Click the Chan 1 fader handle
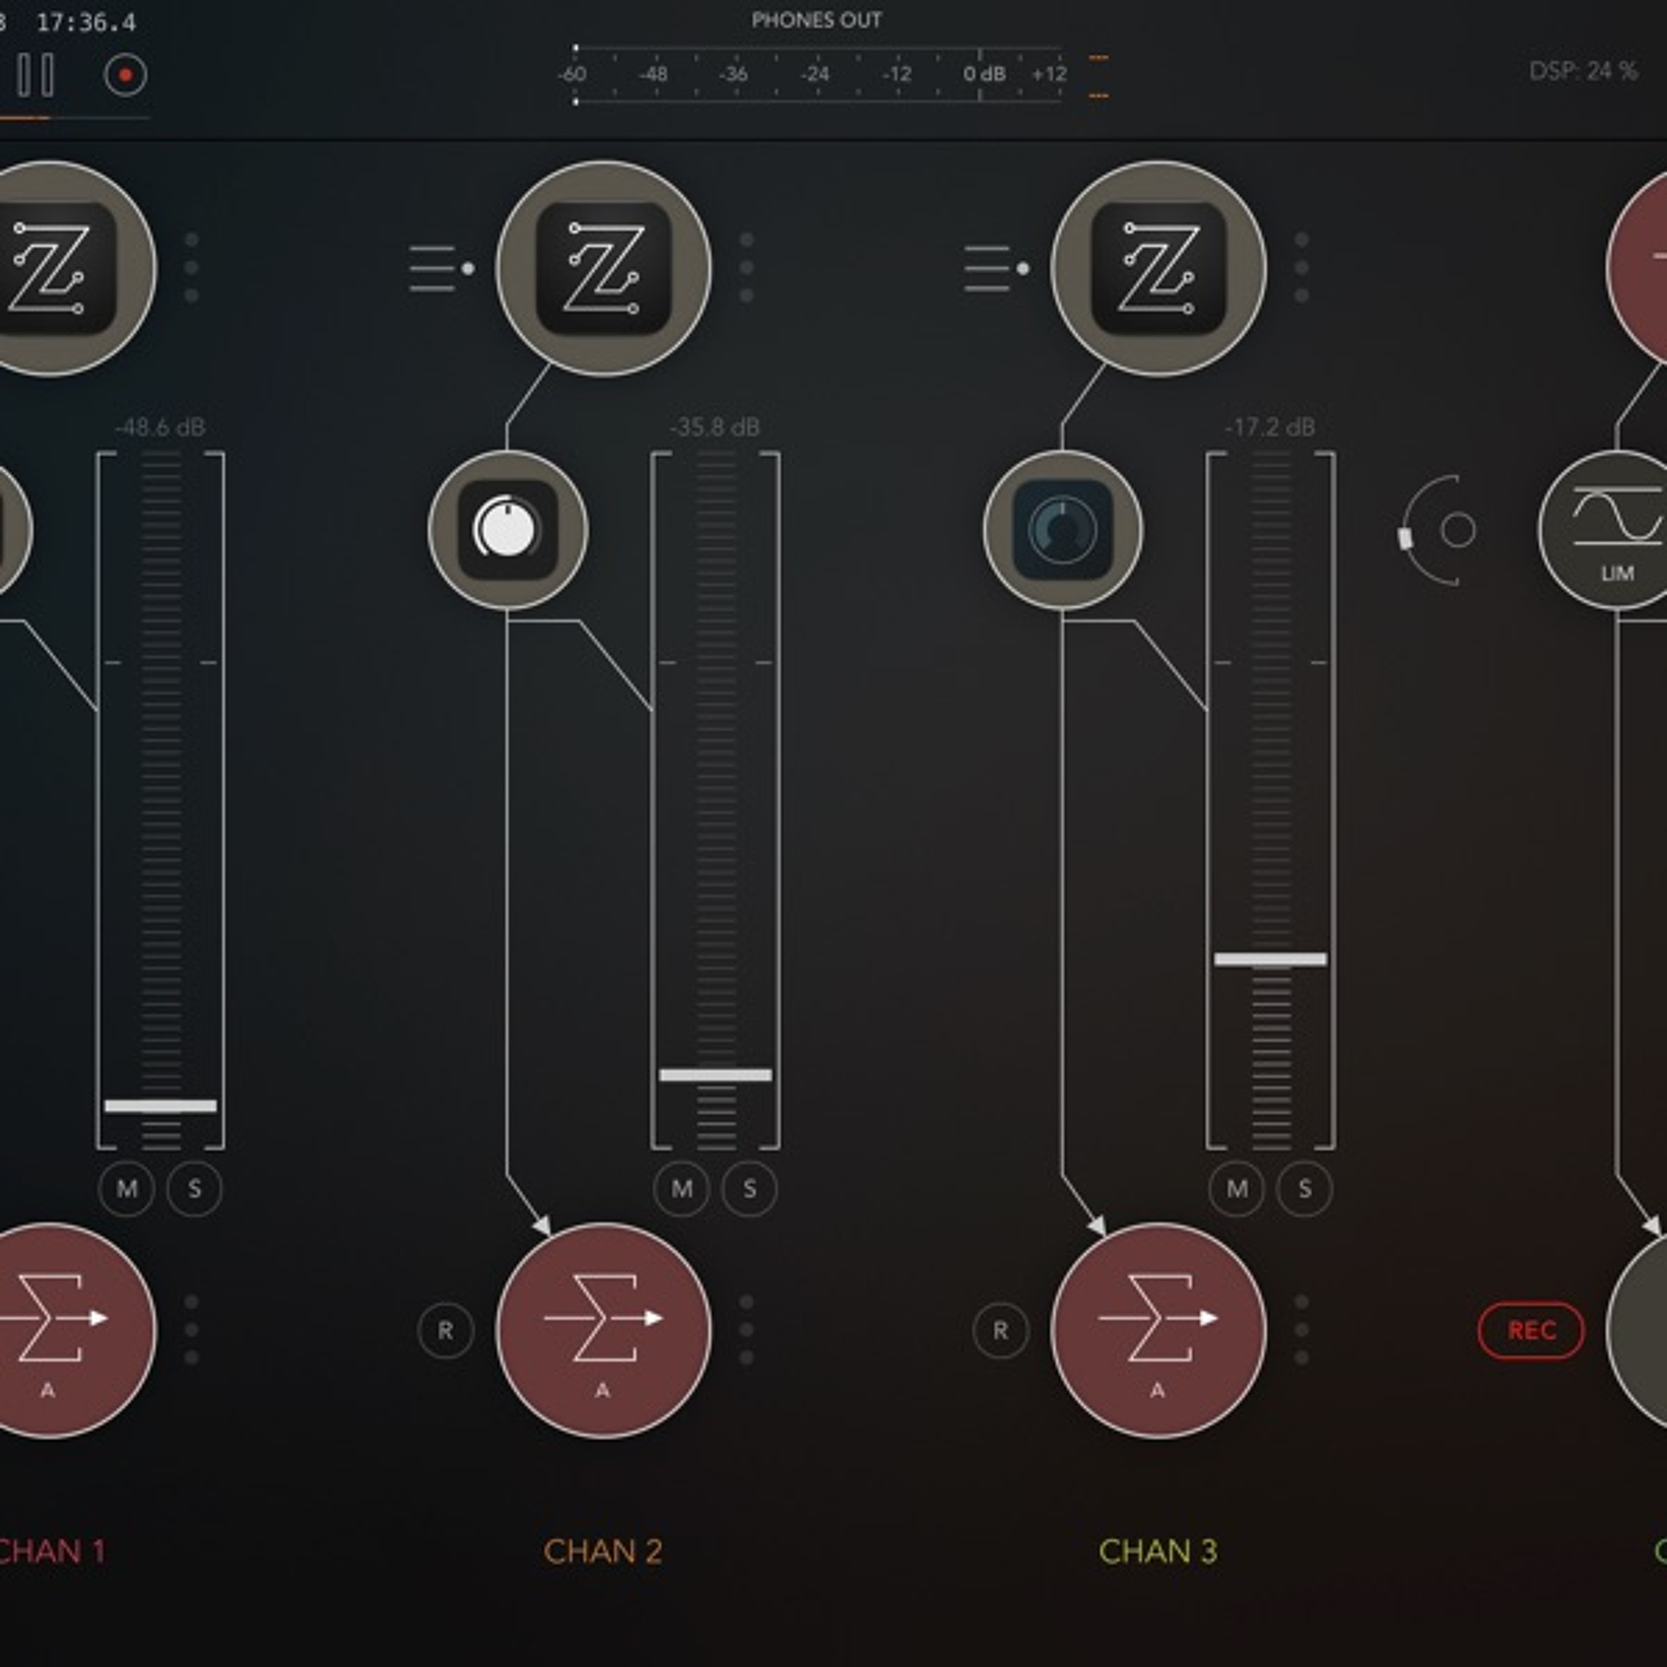Screen dimensions: 1667x1667 [x=161, y=1106]
